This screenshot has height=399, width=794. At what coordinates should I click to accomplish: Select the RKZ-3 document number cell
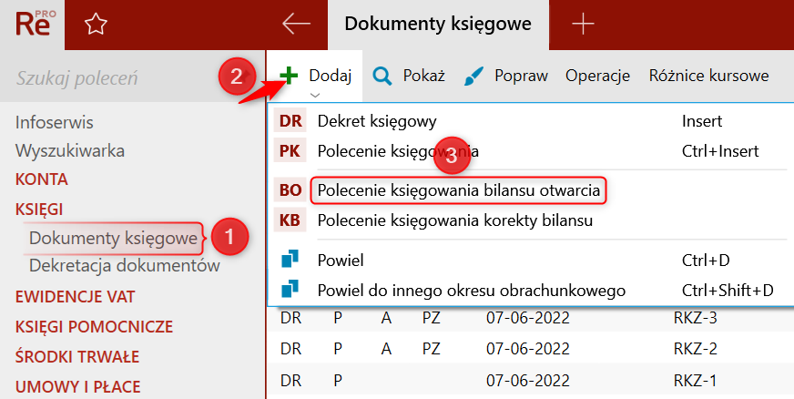pos(696,318)
